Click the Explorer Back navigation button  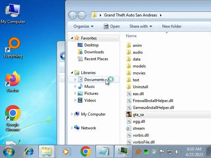click(73, 15)
